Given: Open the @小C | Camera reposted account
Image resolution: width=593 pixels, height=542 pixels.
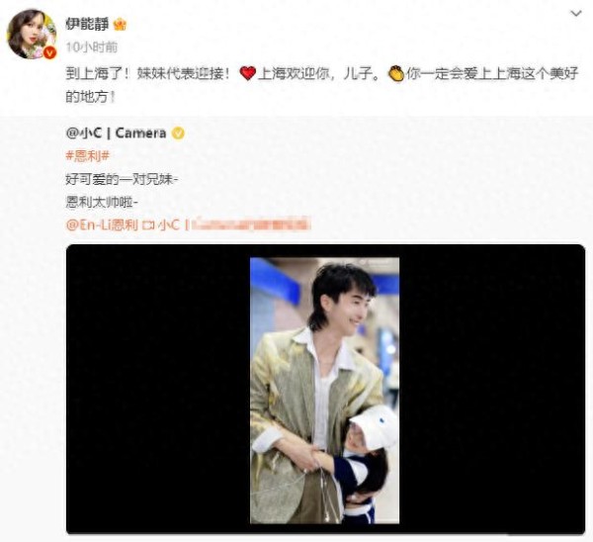Looking at the screenshot, I should click(x=116, y=134).
